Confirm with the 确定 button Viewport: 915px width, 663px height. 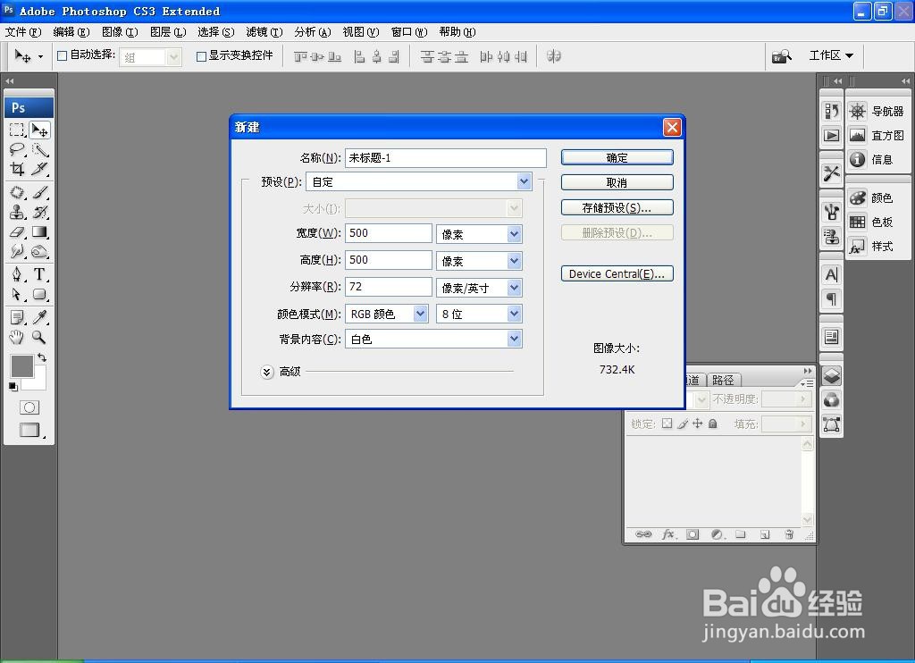tap(617, 157)
